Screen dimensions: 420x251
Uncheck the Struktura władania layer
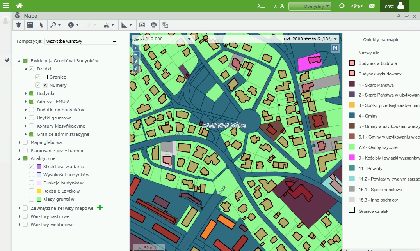point(32,167)
